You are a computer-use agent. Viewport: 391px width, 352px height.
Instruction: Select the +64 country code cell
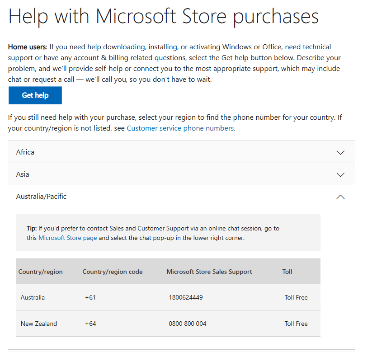(90, 324)
